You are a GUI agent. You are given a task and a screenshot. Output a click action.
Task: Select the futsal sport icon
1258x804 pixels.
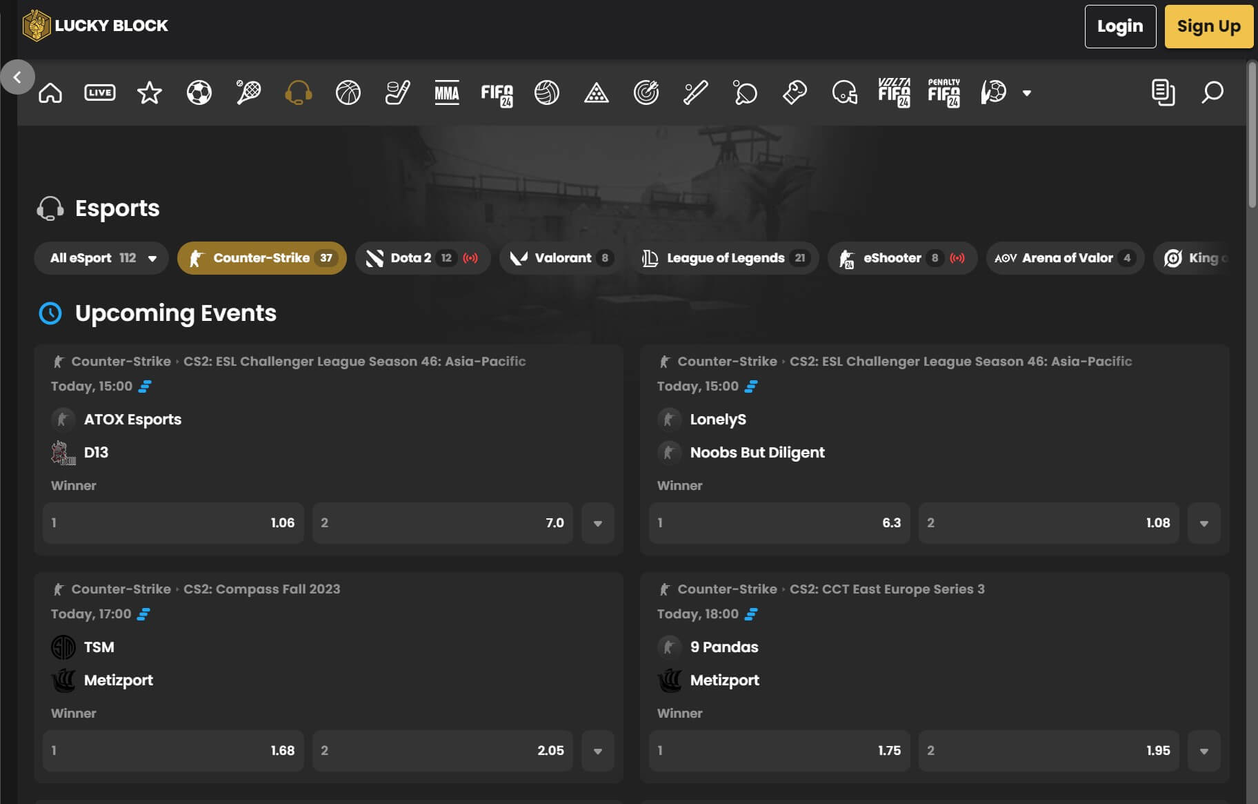click(994, 92)
